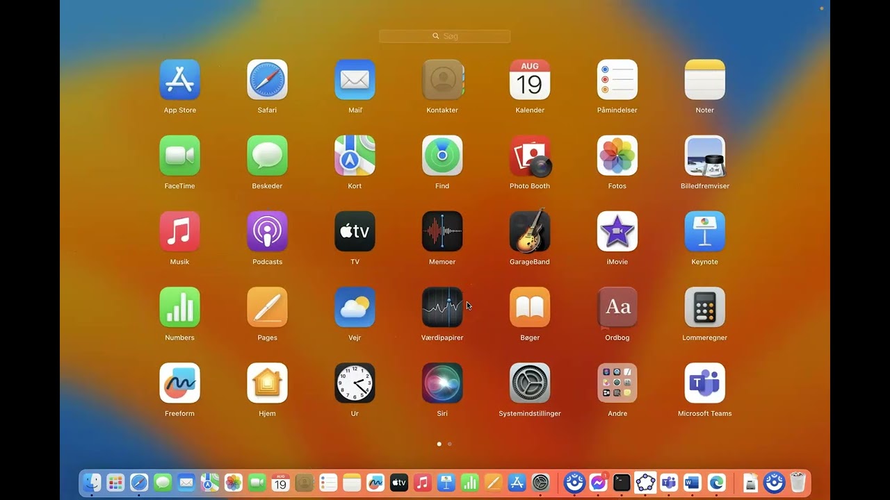The image size is (890, 500).
Task: Open the Find app
Action: 442,156
